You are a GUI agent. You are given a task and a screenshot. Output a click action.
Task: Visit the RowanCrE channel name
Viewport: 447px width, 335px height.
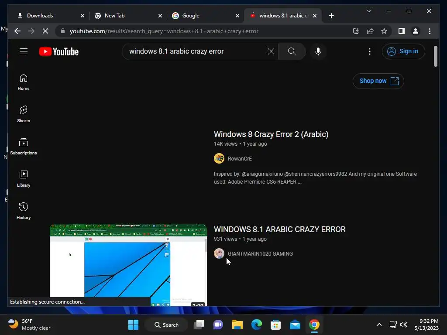pos(240,159)
